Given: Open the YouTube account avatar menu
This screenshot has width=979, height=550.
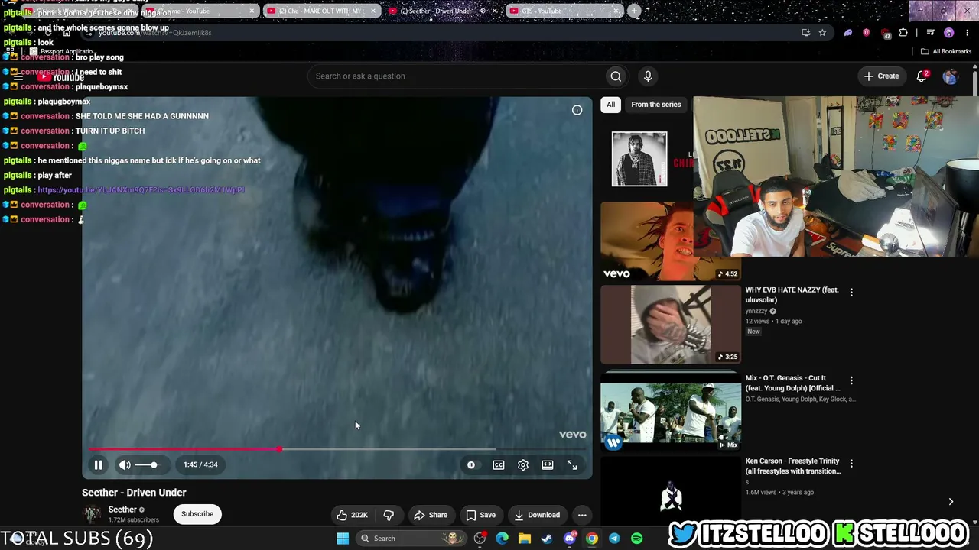Looking at the screenshot, I should click(950, 76).
